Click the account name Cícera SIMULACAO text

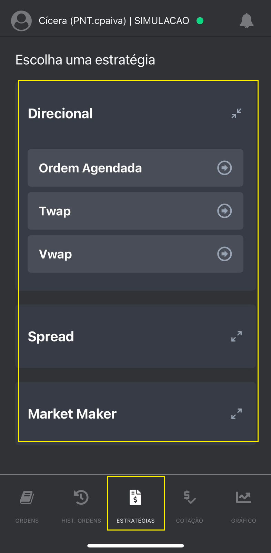tap(114, 21)
